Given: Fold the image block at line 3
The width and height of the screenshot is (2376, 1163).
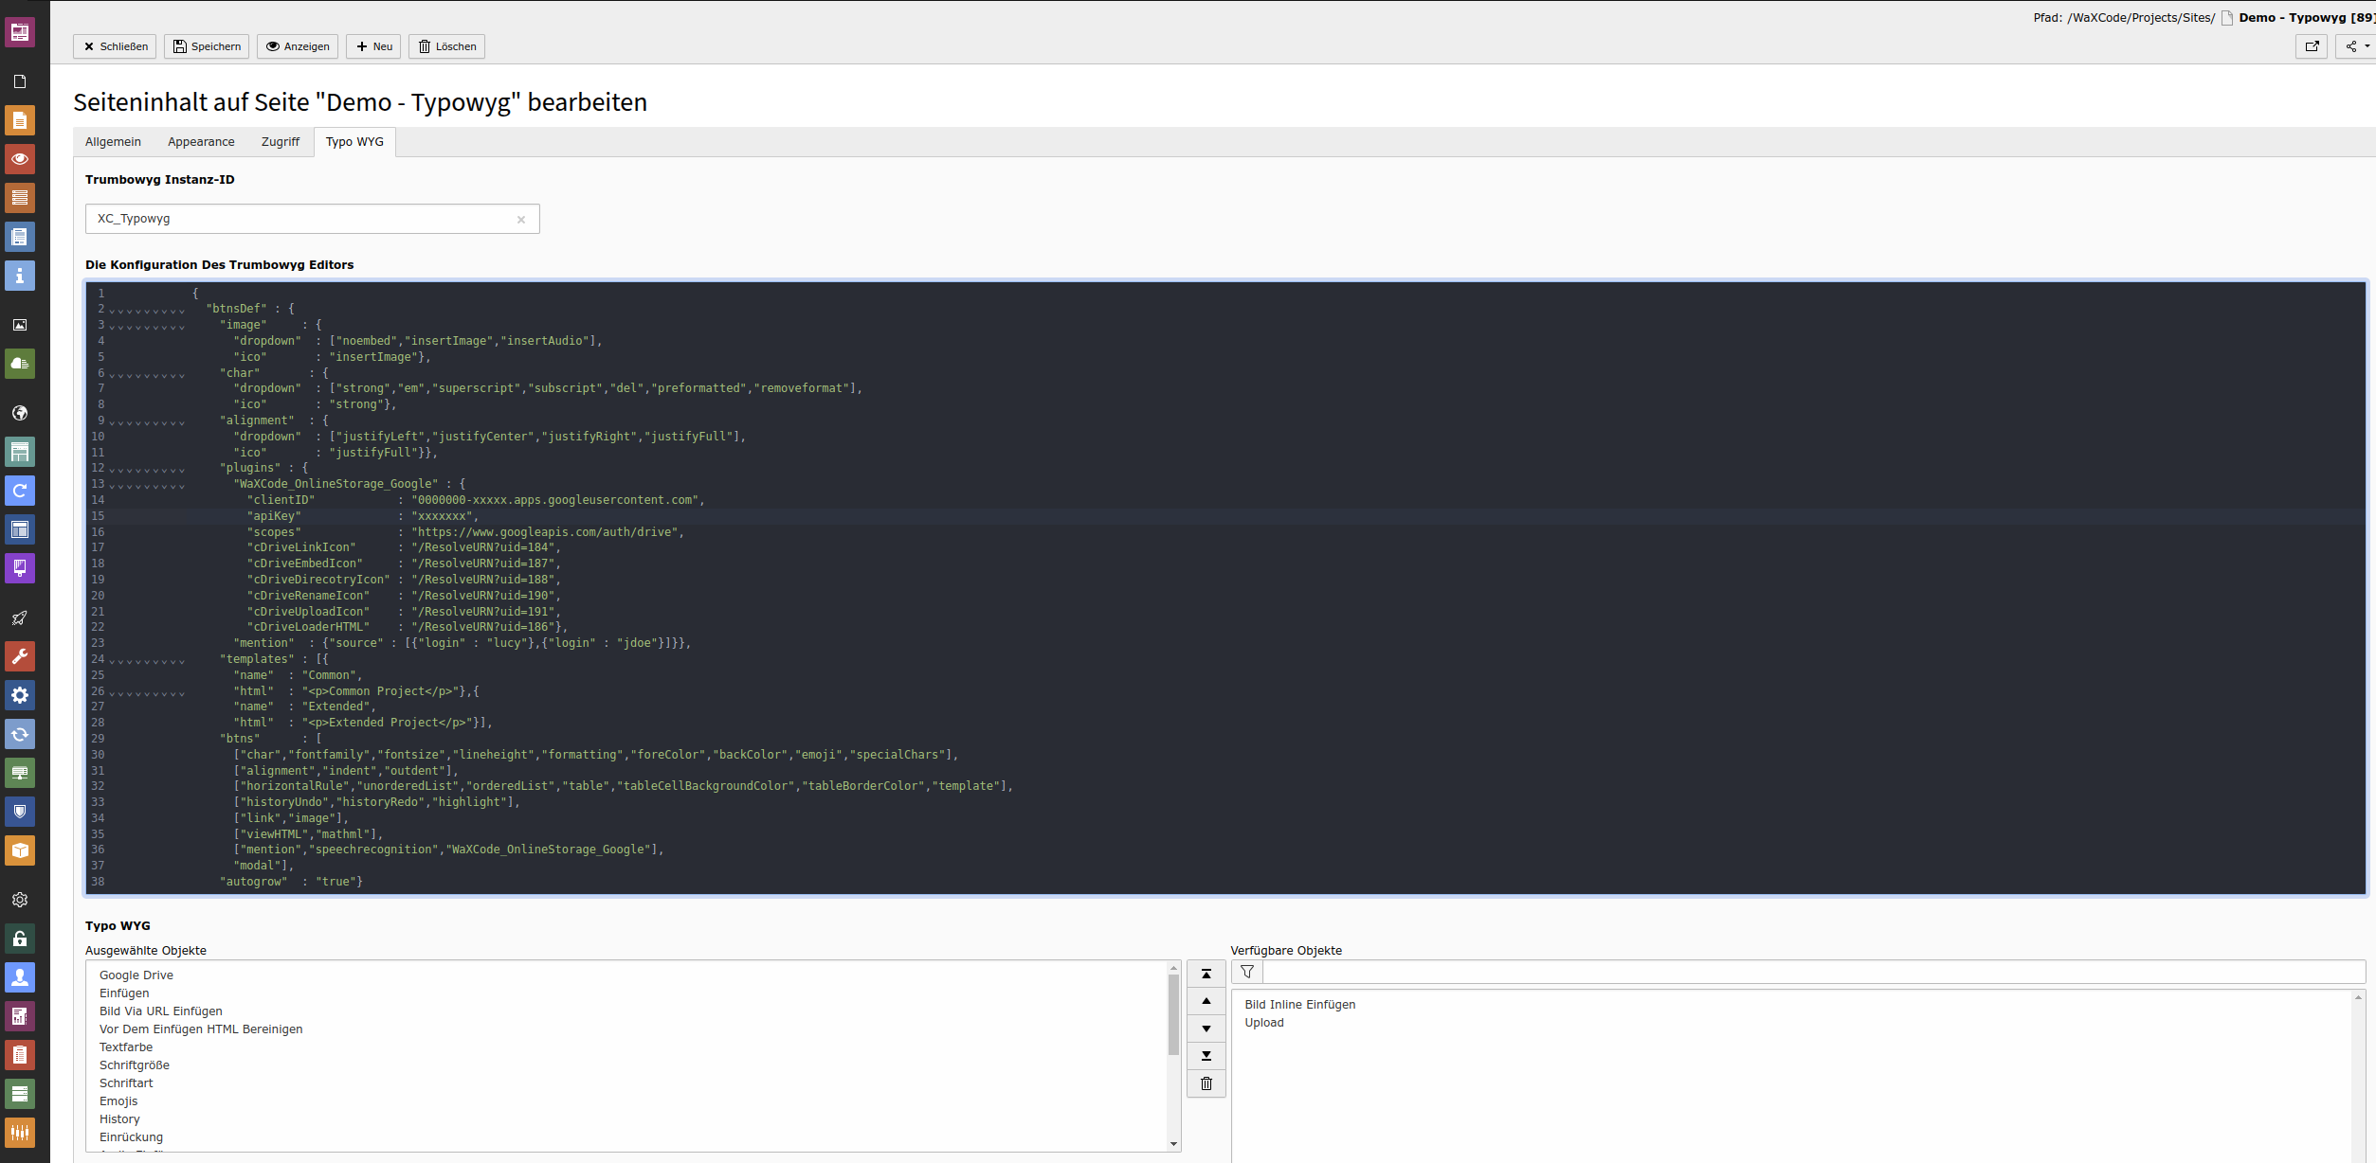Looking at the screenshot, I should pos(147,326).
